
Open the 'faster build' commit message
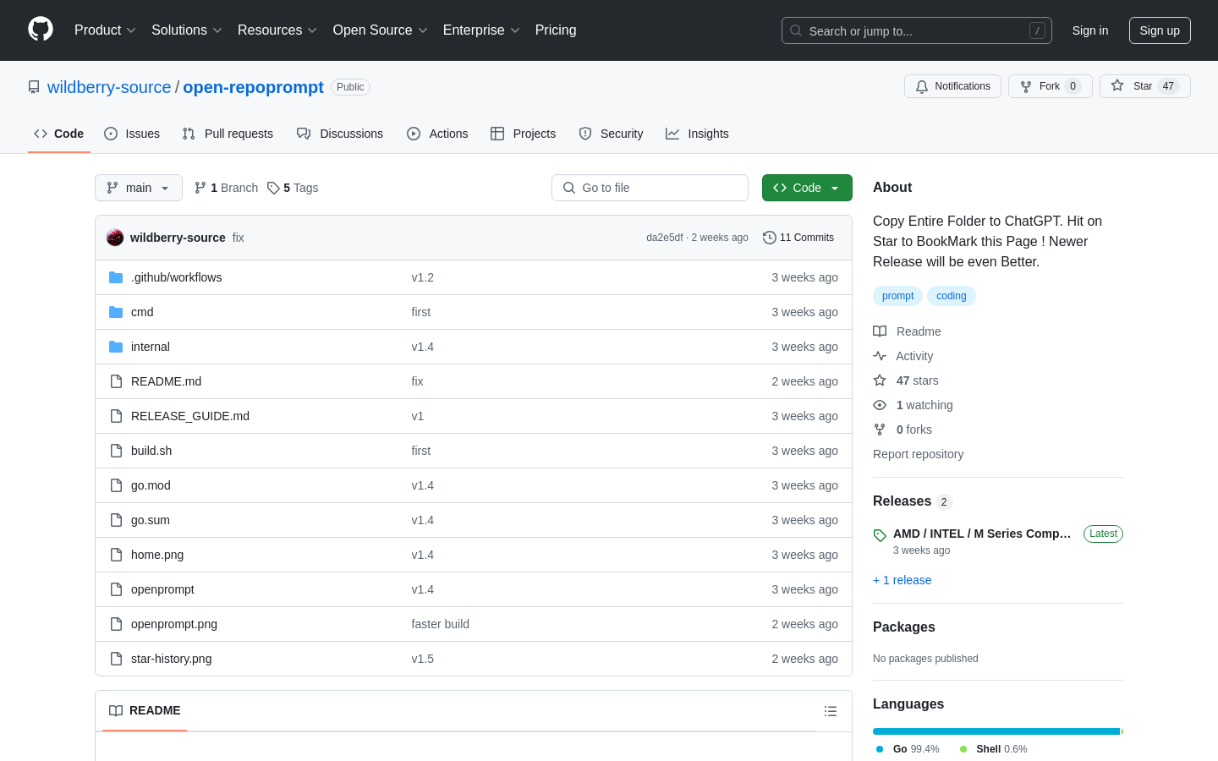coord(440,624)
